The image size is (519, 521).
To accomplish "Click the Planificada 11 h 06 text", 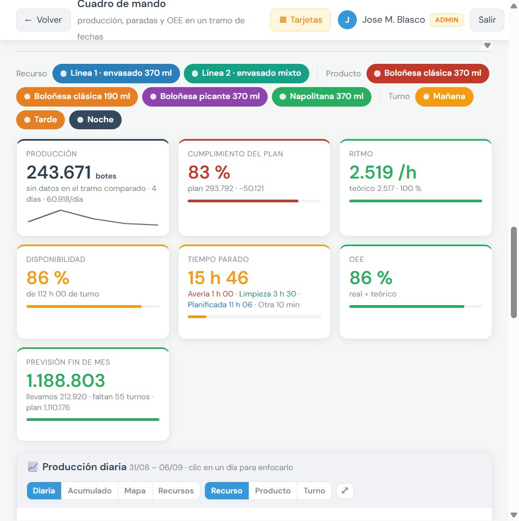I will coord(220,305).
